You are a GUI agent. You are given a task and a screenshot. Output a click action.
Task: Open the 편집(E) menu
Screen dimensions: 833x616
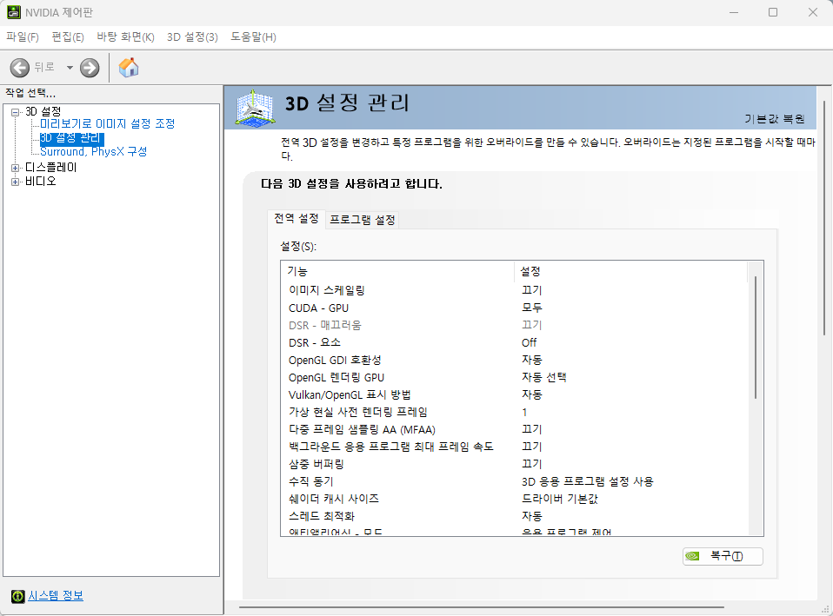click(68, 37)
